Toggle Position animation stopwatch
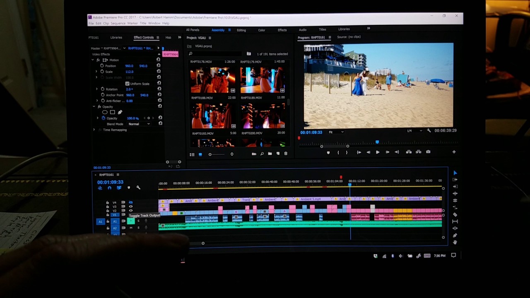The height and width of the screenshot is (298, 530). pos(102,66)
